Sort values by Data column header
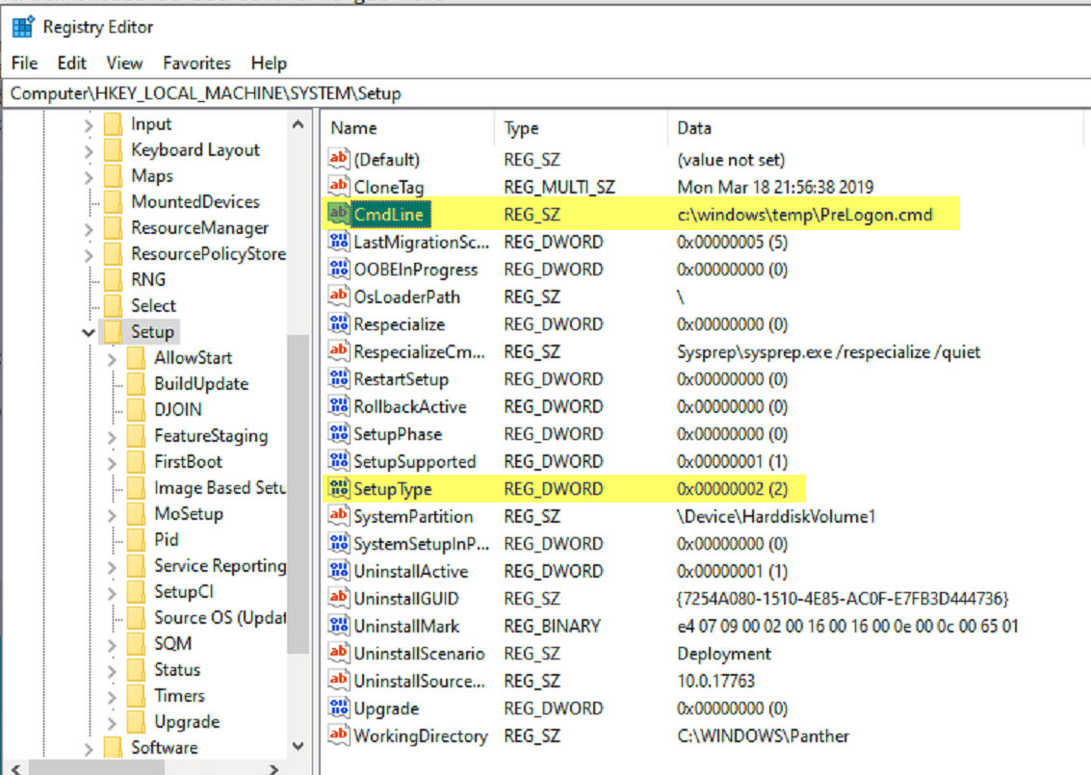The height and width of the screenshot is (775, 1091). pos(875,128)
